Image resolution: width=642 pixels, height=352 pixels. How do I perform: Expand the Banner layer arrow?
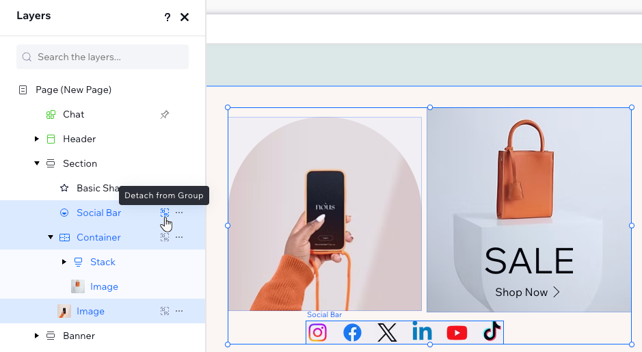pos(37,336)
